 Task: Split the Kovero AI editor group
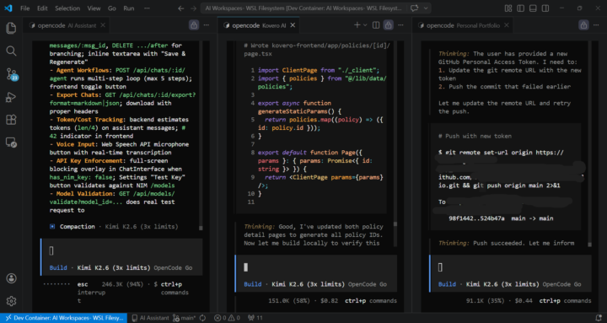(x=375, y=25)
